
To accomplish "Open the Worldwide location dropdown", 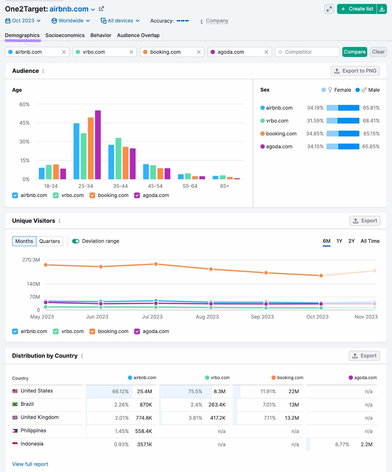I will point(71,21).
